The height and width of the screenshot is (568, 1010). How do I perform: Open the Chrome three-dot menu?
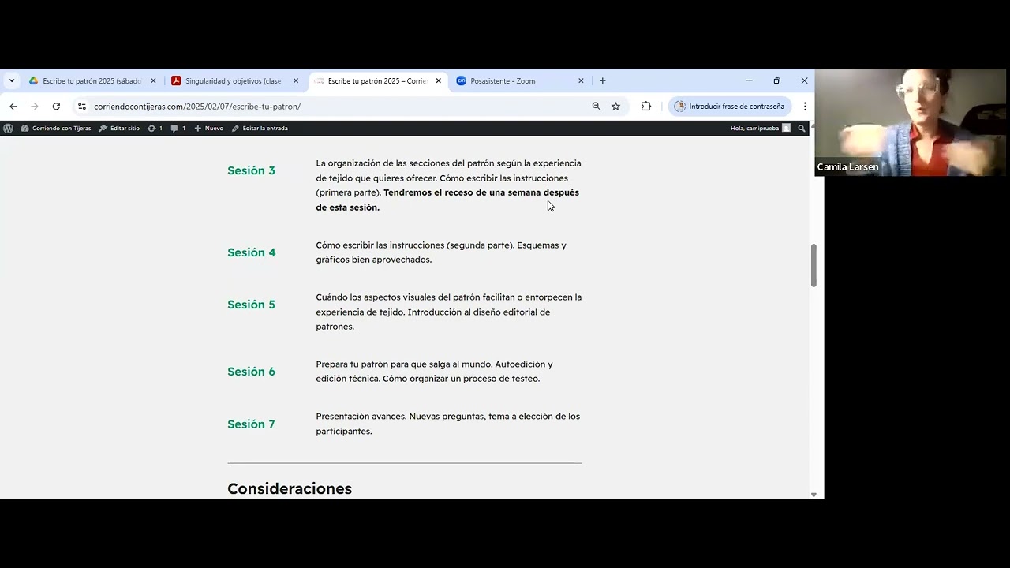[x=805, y=106]
